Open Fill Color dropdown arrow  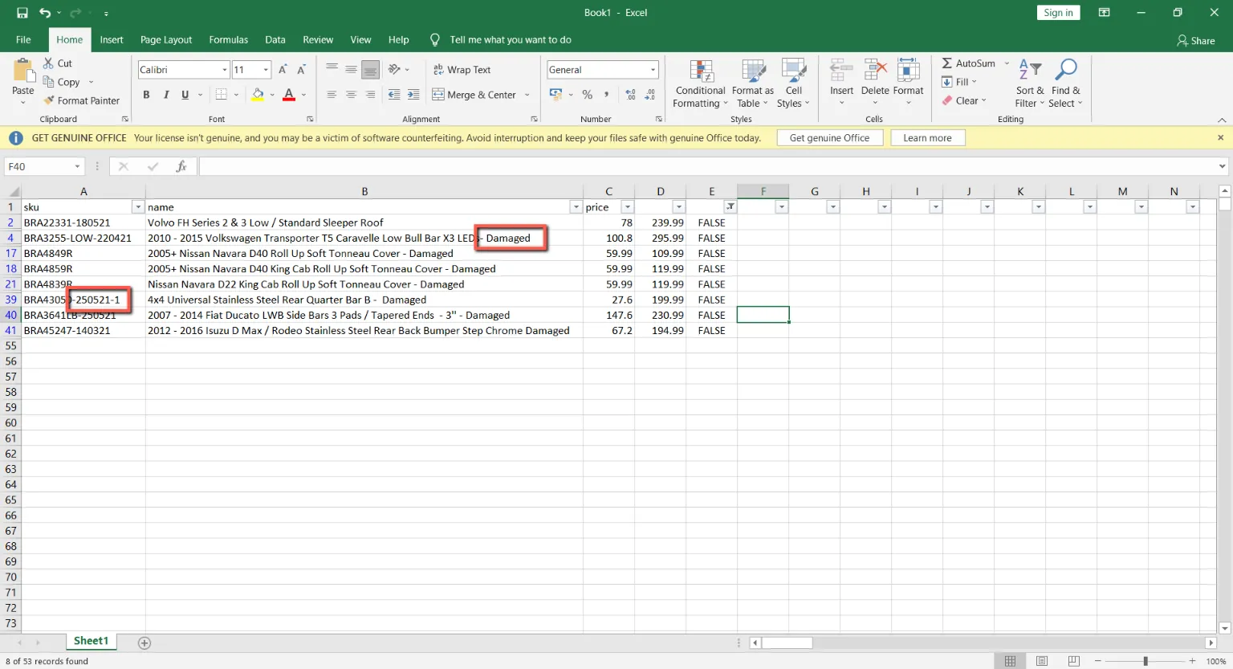click(x=273, y=95)
